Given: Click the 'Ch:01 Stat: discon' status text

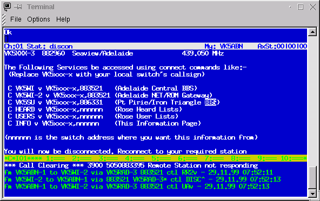Looking at the screenshot, I should click(x=38, y=46).
